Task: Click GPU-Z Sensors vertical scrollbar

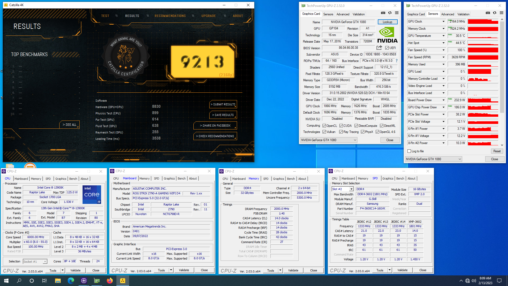Action: coord(502,82)
